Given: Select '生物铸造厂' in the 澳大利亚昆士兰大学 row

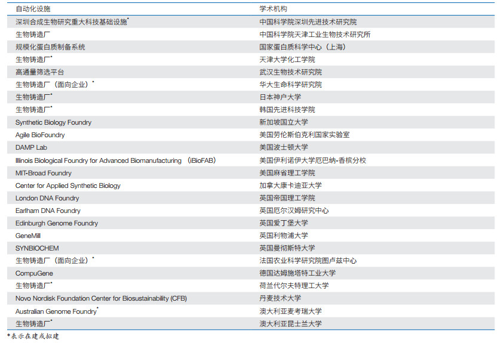Looking at the screenshot, I should 34,324.
